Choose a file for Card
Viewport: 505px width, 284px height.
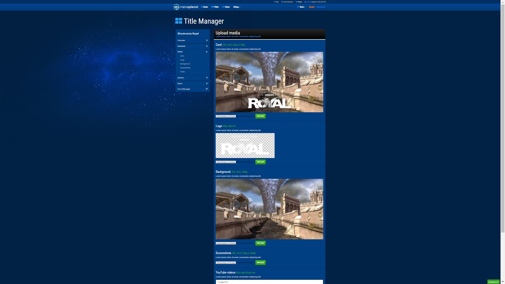226,116
